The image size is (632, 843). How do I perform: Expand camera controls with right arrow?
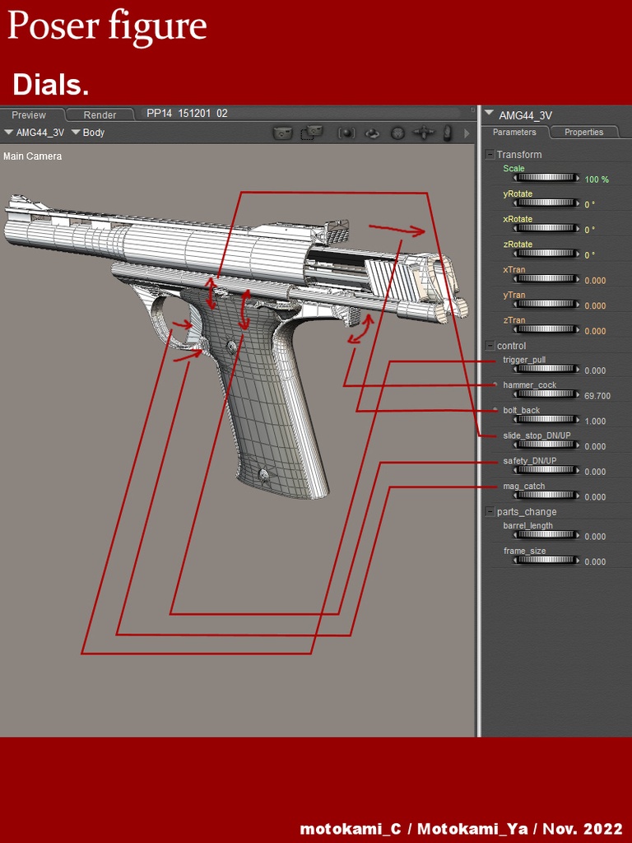(467, 133)
